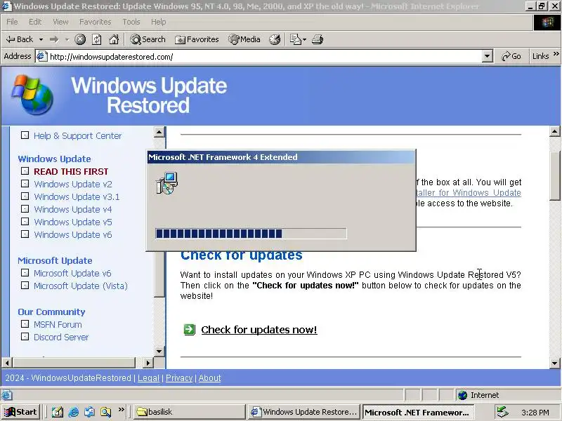This screenshot has width=562, height=421.
Task: Open the Forward button history dropdown
Action: [x=67, y=39]
